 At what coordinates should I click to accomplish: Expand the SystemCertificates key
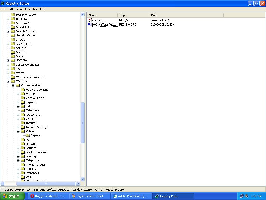click(8, 65)
